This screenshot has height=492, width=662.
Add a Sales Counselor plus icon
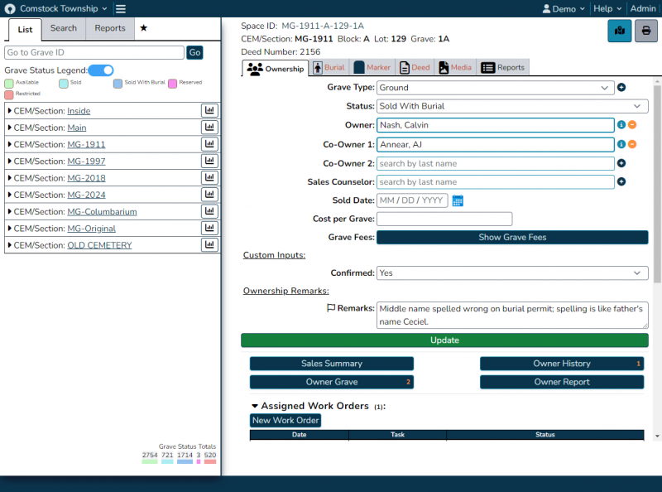coord(621,181)
